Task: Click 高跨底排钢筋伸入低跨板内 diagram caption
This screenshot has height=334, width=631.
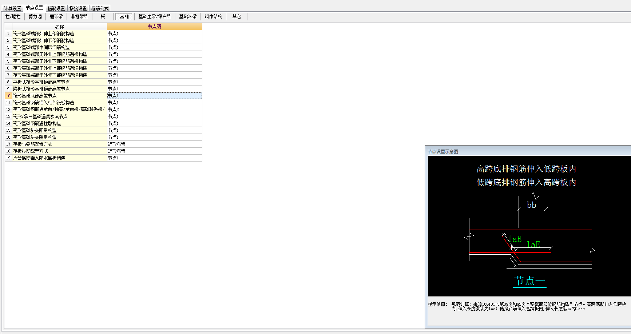Action: [x=526, y=169]
